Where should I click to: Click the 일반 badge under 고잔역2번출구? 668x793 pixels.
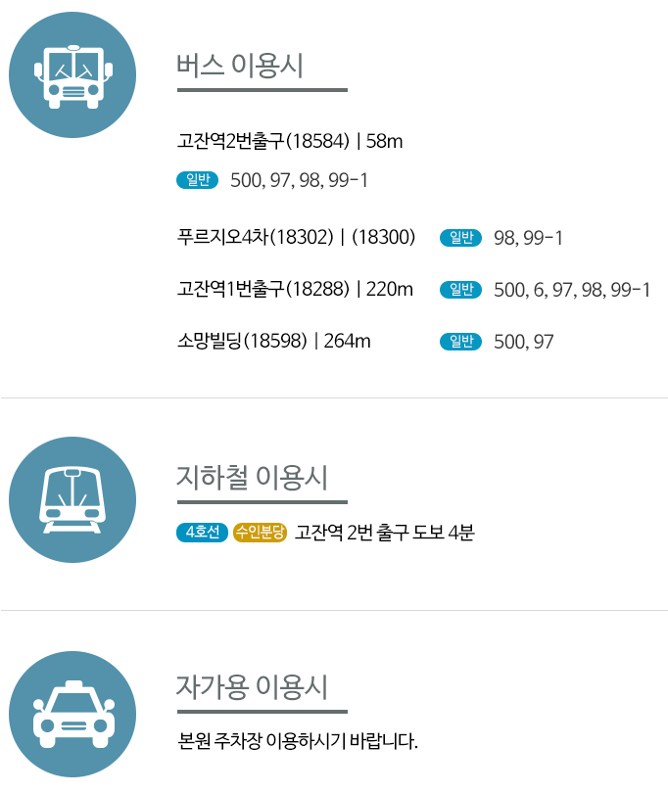198,180
